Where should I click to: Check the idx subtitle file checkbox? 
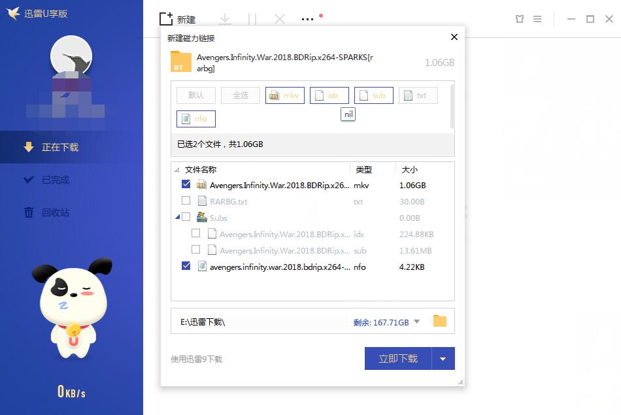[x=195, y=233]
